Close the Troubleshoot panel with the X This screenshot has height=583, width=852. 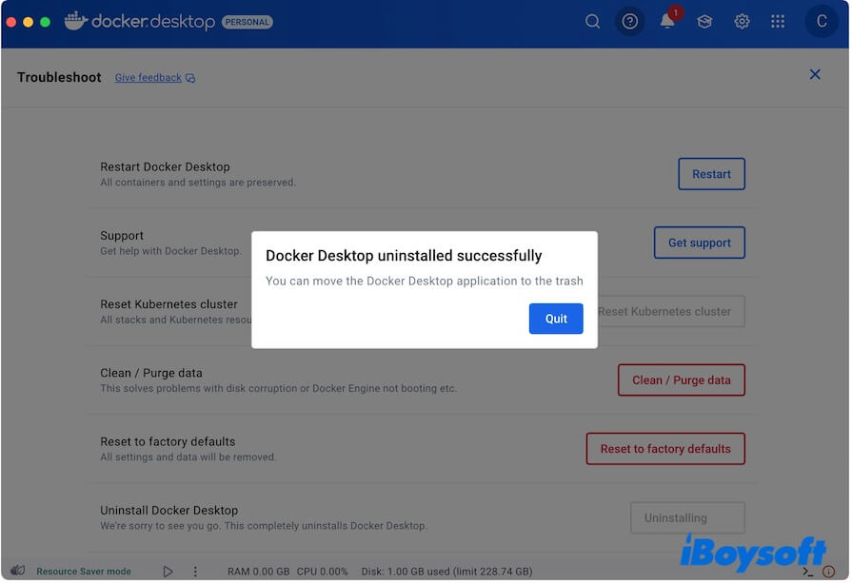(x=816, y=75)
